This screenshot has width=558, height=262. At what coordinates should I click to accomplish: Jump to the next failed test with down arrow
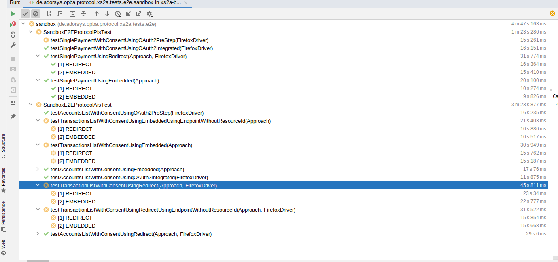pos(107,14)
